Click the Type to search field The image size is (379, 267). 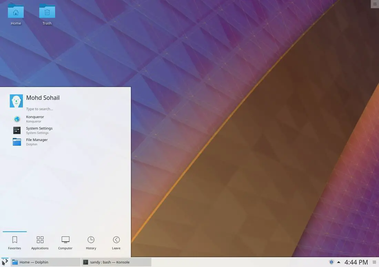(40, 109)
